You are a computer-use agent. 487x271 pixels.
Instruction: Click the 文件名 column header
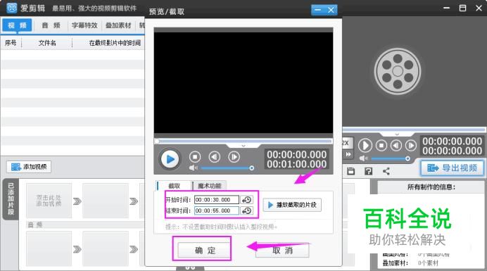click(47, 43)
